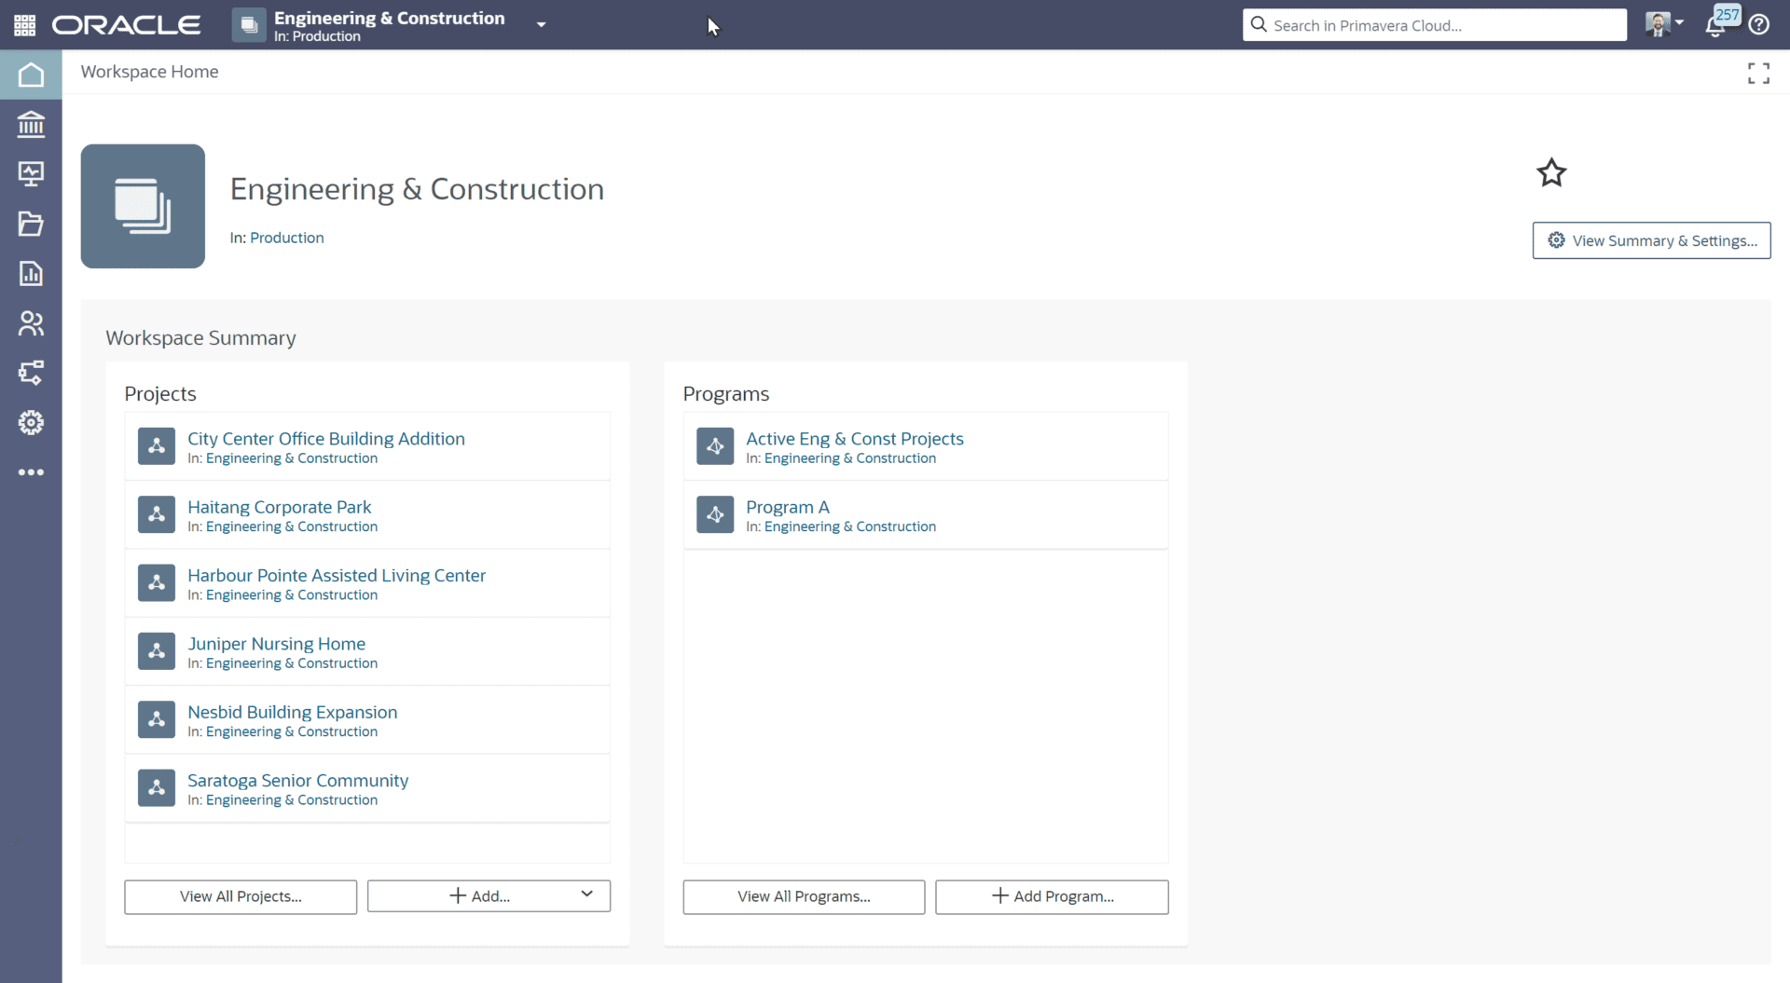
Task: Click Haitang Corporate Park project icon
Action: click(157, 514)
